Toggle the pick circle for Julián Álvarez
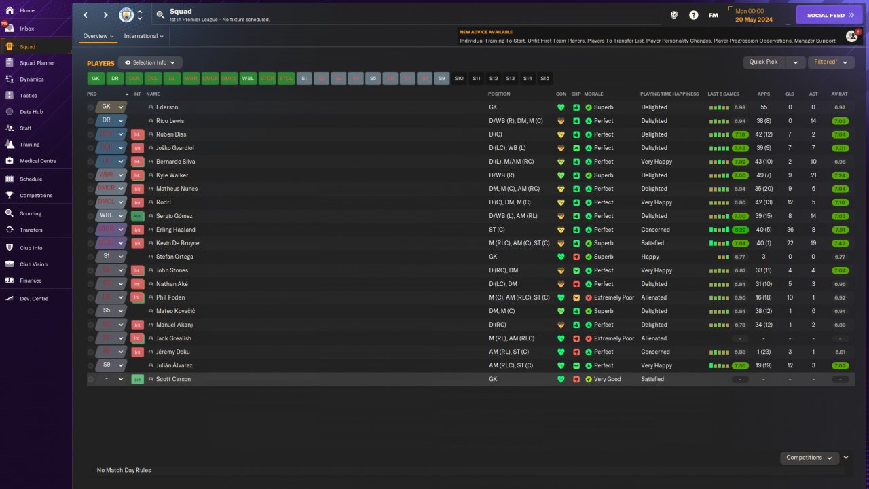 [x=91, y=365]
